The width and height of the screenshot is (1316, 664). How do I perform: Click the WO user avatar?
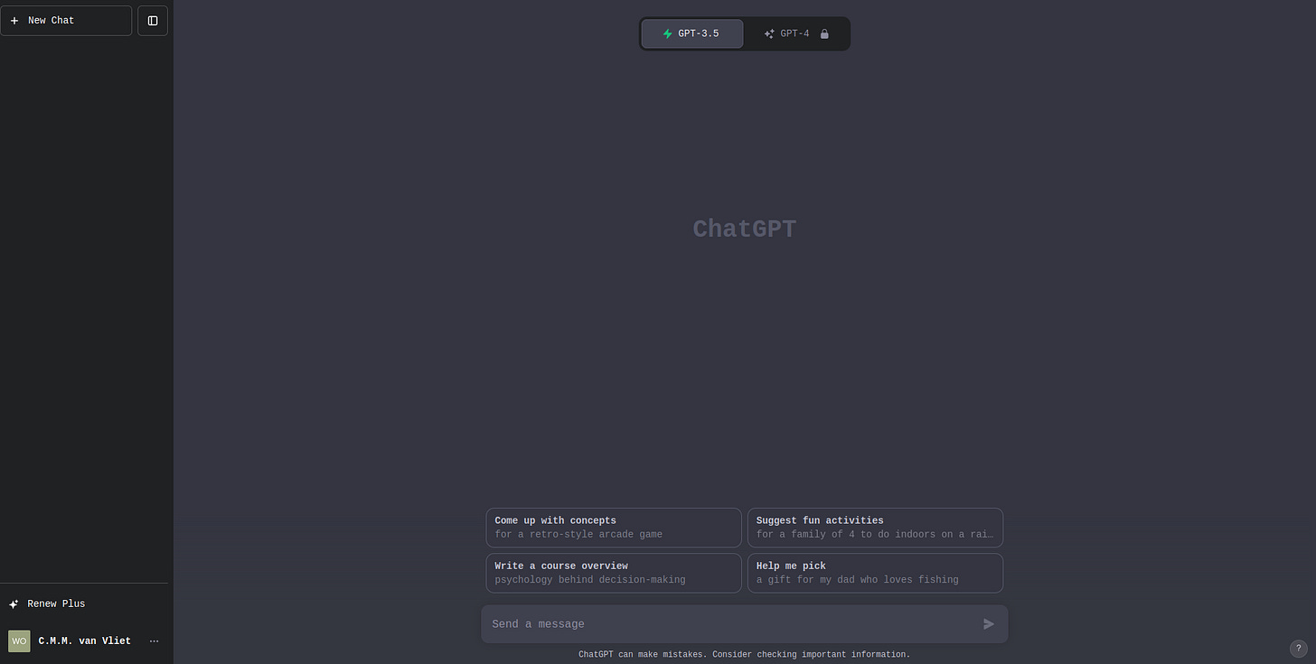(19, 641)
